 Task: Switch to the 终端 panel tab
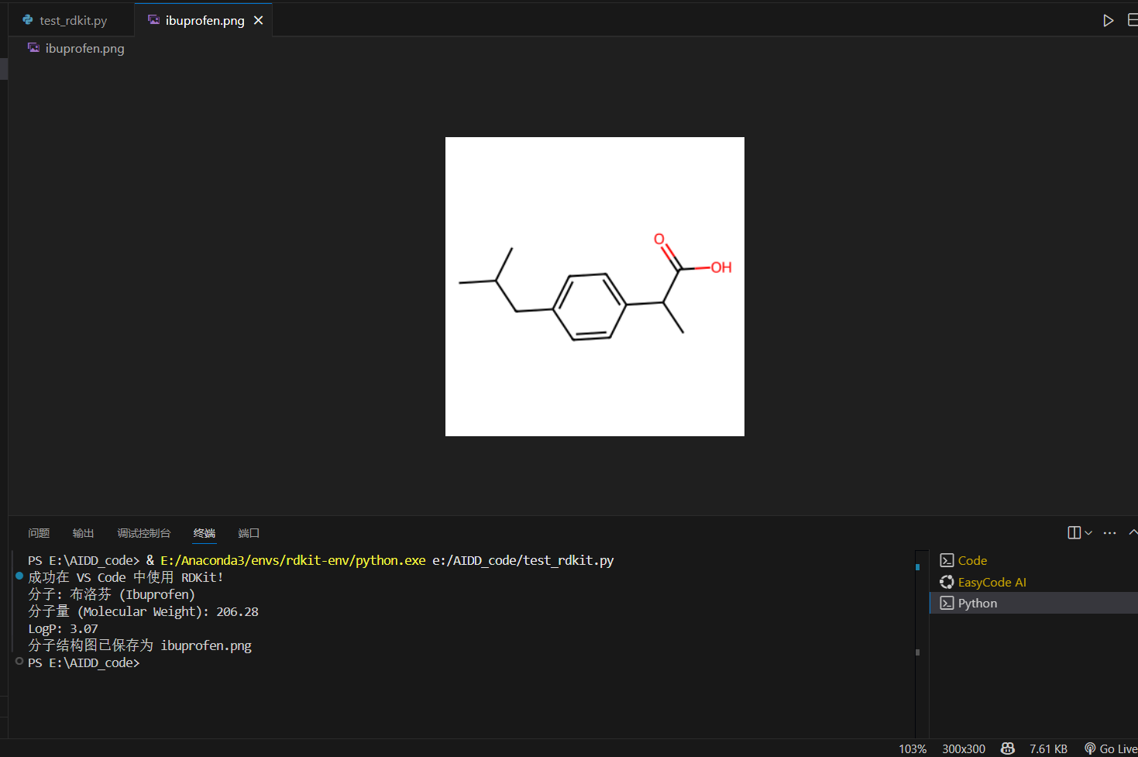(204, 533)
